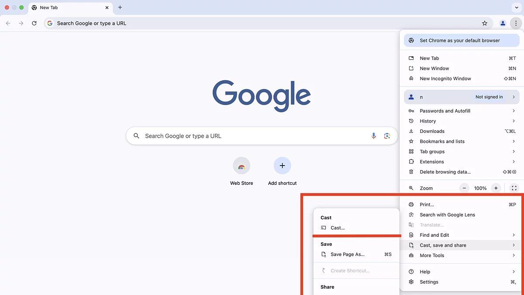Decrease zoom with the minus button
The width and height of the screenshot is (524, 295).
pyautogui.click(x=465, y=188)
